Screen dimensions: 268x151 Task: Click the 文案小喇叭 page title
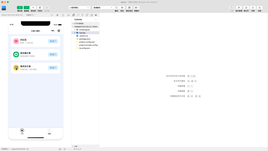click(36, 31)
